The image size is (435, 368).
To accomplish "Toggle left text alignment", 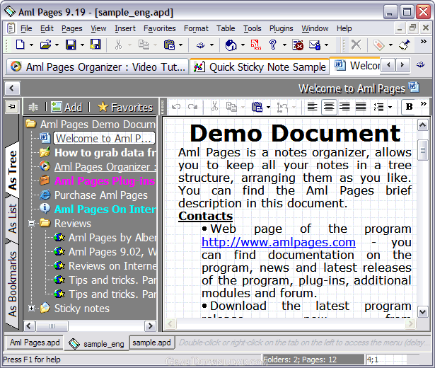I will tap(313, 107).
